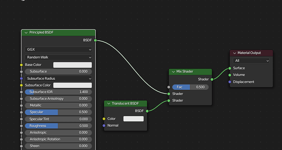Collapse the Translucent BSDF node
This screenshot has height=150, width=282.
point(109,104)
